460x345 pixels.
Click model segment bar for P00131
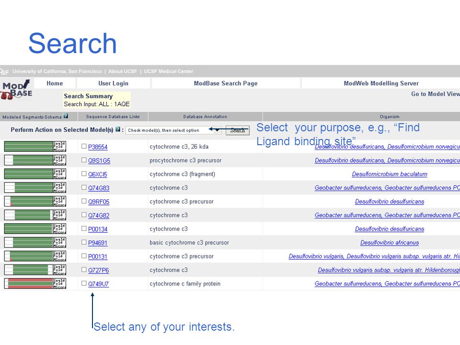[x=35, y=256]
